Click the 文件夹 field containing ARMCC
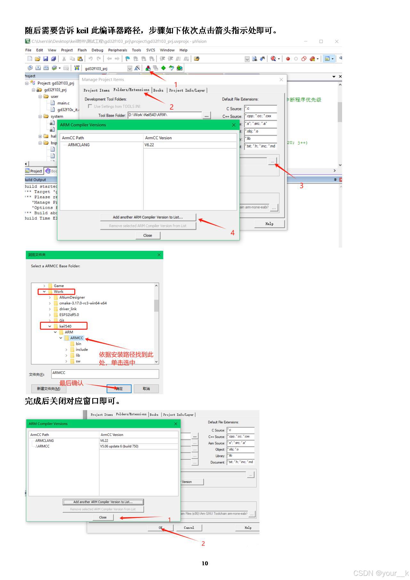The width and height of the screenshot is (410, 580). [x=105, y=373]
